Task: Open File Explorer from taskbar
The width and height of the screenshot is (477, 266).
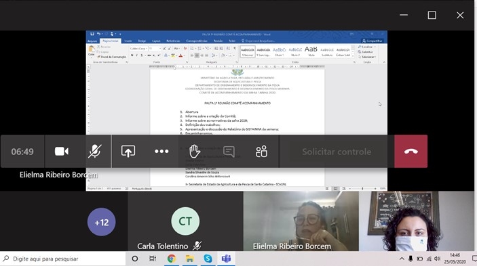Action: [x=189, y=259]
